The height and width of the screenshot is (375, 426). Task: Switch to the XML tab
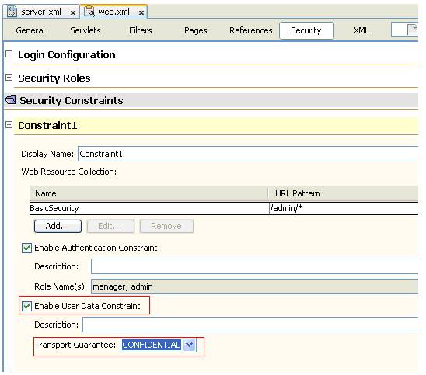[x=361, y=30]
